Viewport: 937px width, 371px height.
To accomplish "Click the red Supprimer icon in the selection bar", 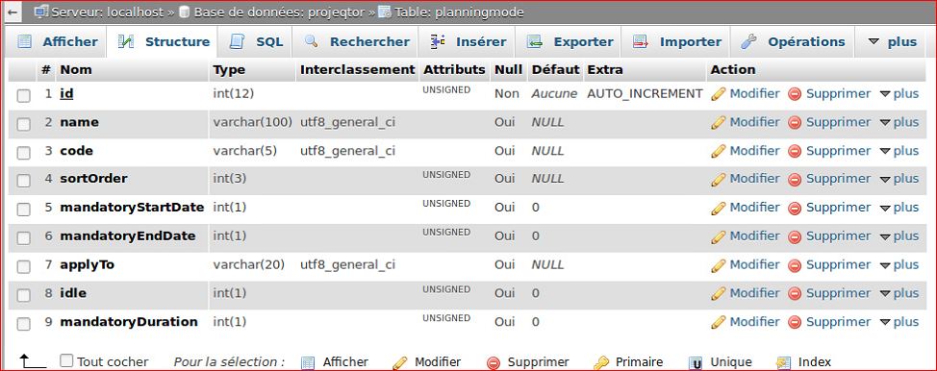I will tap(493, 362).
